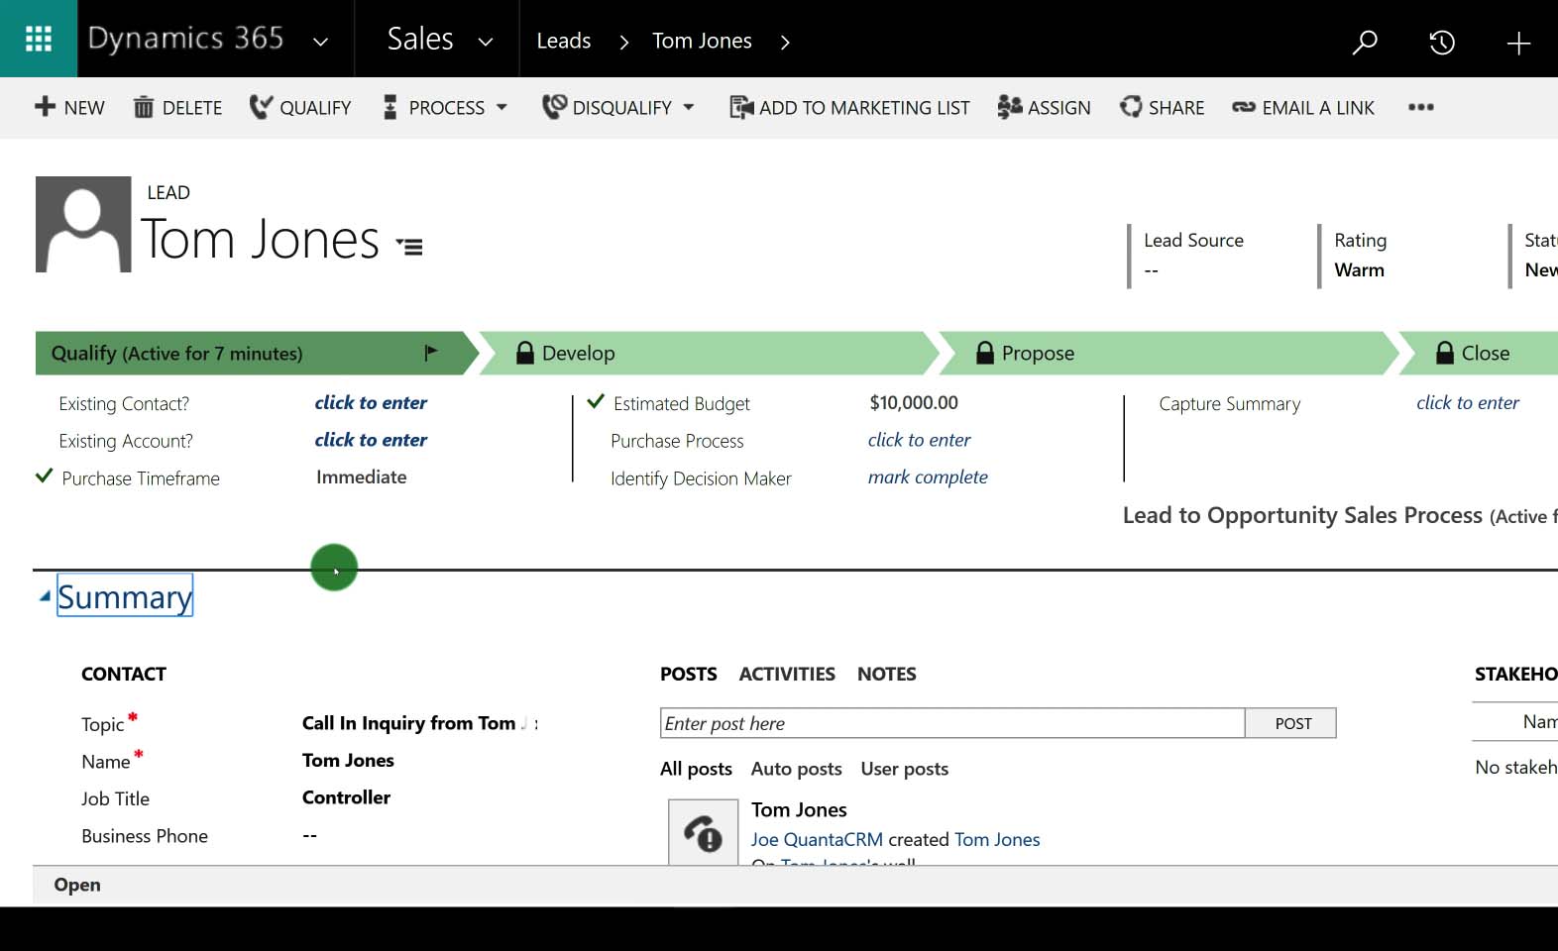Click Capture Summary click to enter
Screen dimensions: 1558x951
point(1467,402)
